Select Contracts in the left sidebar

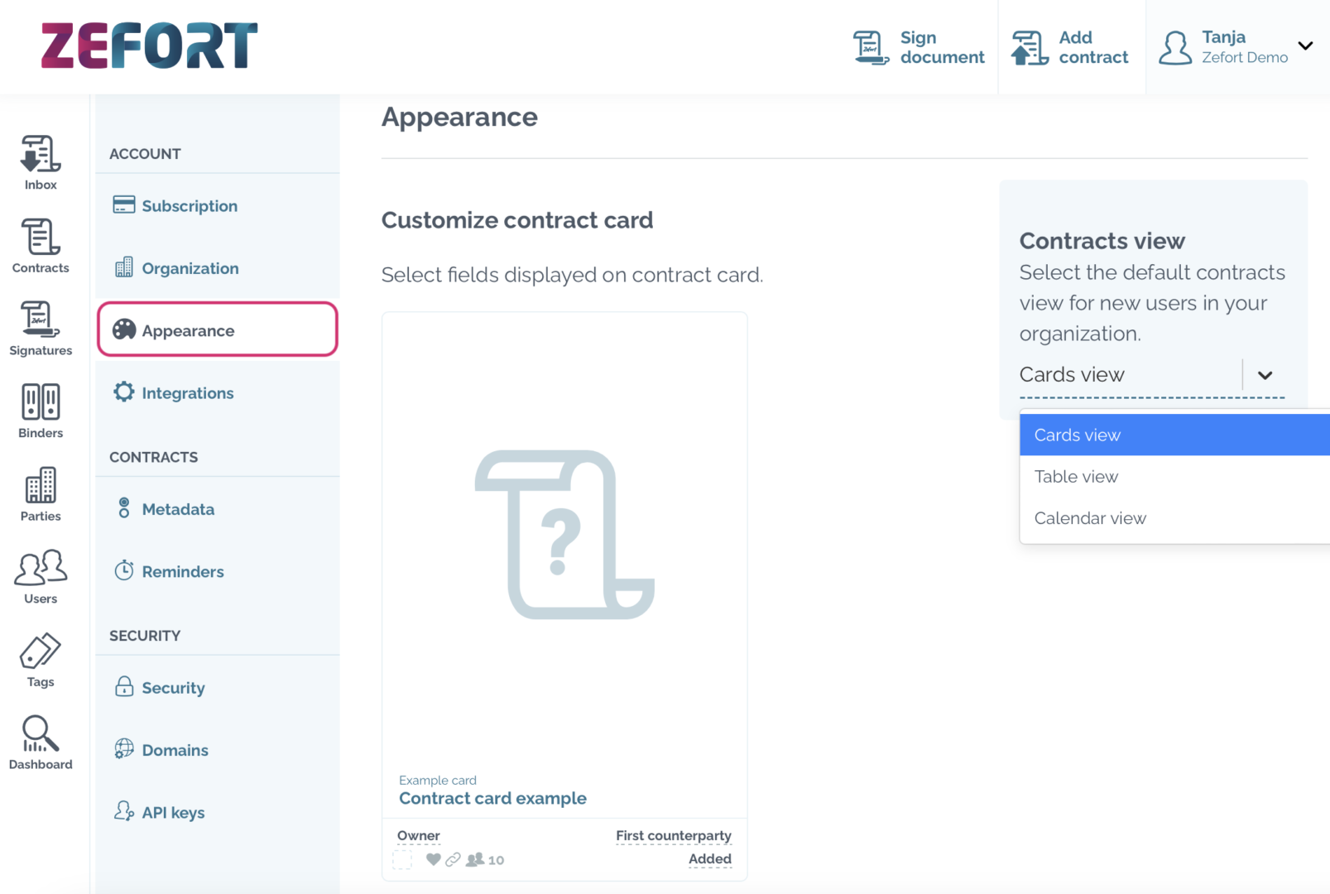[39, 244]
